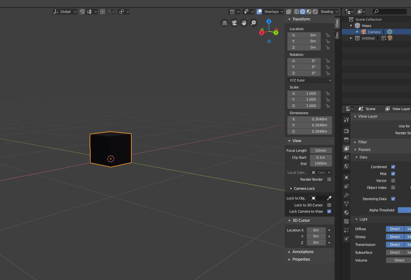This screenshot has width=411, height=280.
Task: Activate the hand pan tool icon
Action: 244,23
